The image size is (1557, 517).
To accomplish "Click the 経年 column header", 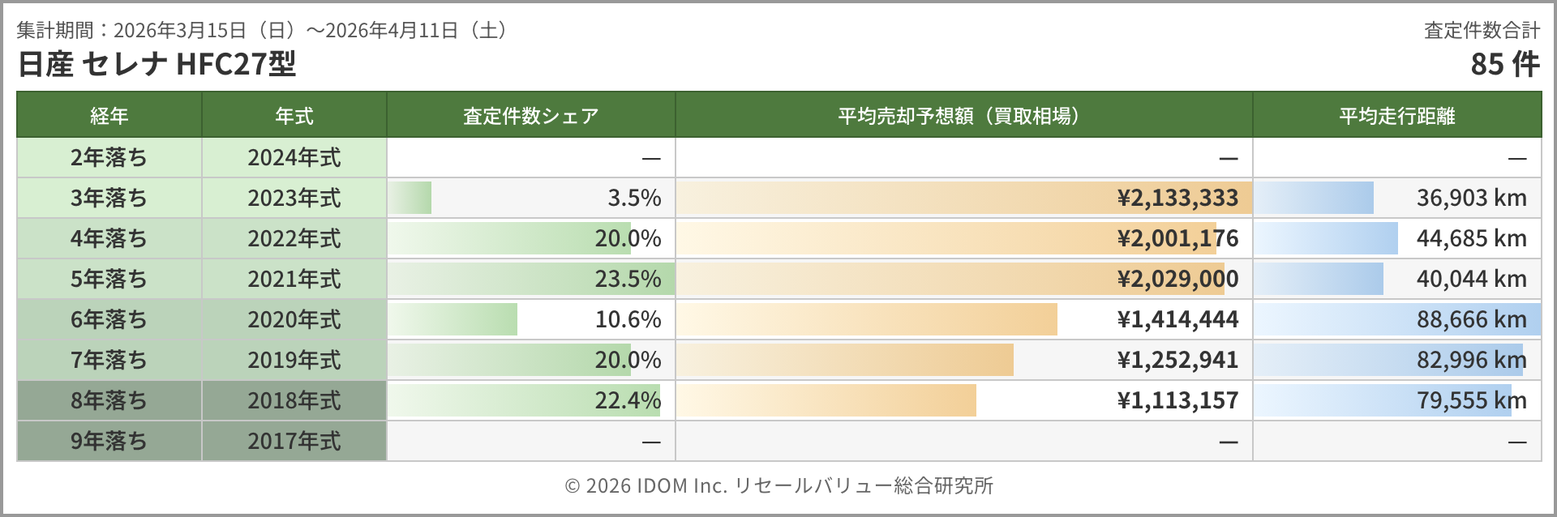I will pyautogui.click(x=109, y=116).
